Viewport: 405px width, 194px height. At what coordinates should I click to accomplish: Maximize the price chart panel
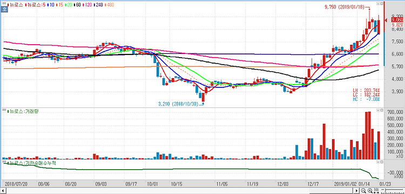click(381, 4)
